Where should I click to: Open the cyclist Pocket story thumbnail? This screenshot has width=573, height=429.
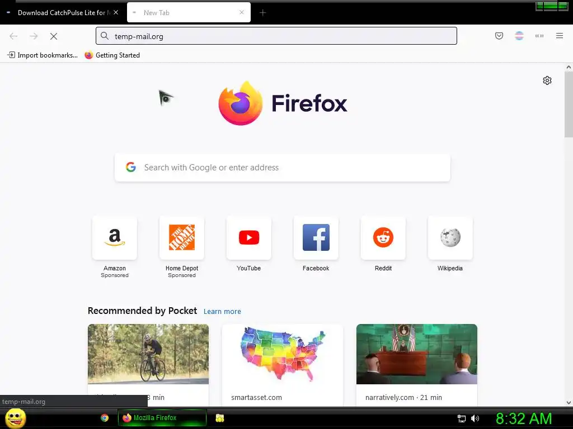[148, 354]
